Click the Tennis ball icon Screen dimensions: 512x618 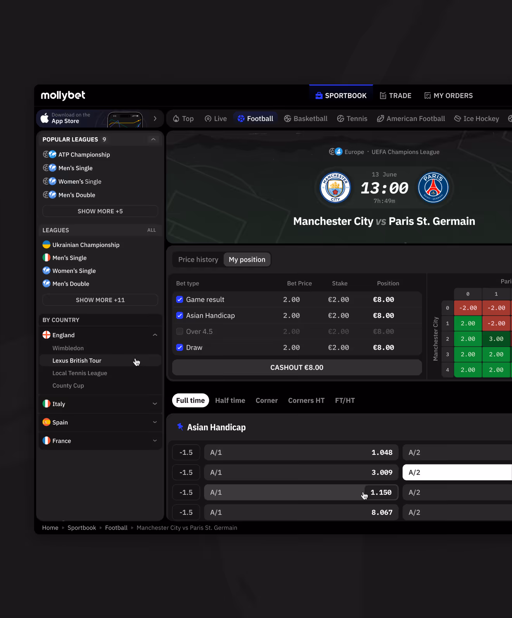tap(341, 119)
